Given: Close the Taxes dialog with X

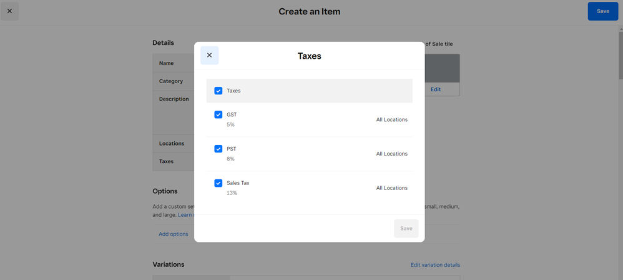Looking at the screenshot, I should (209, 55).
